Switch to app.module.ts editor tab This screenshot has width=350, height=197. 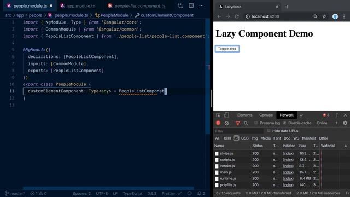78,6
